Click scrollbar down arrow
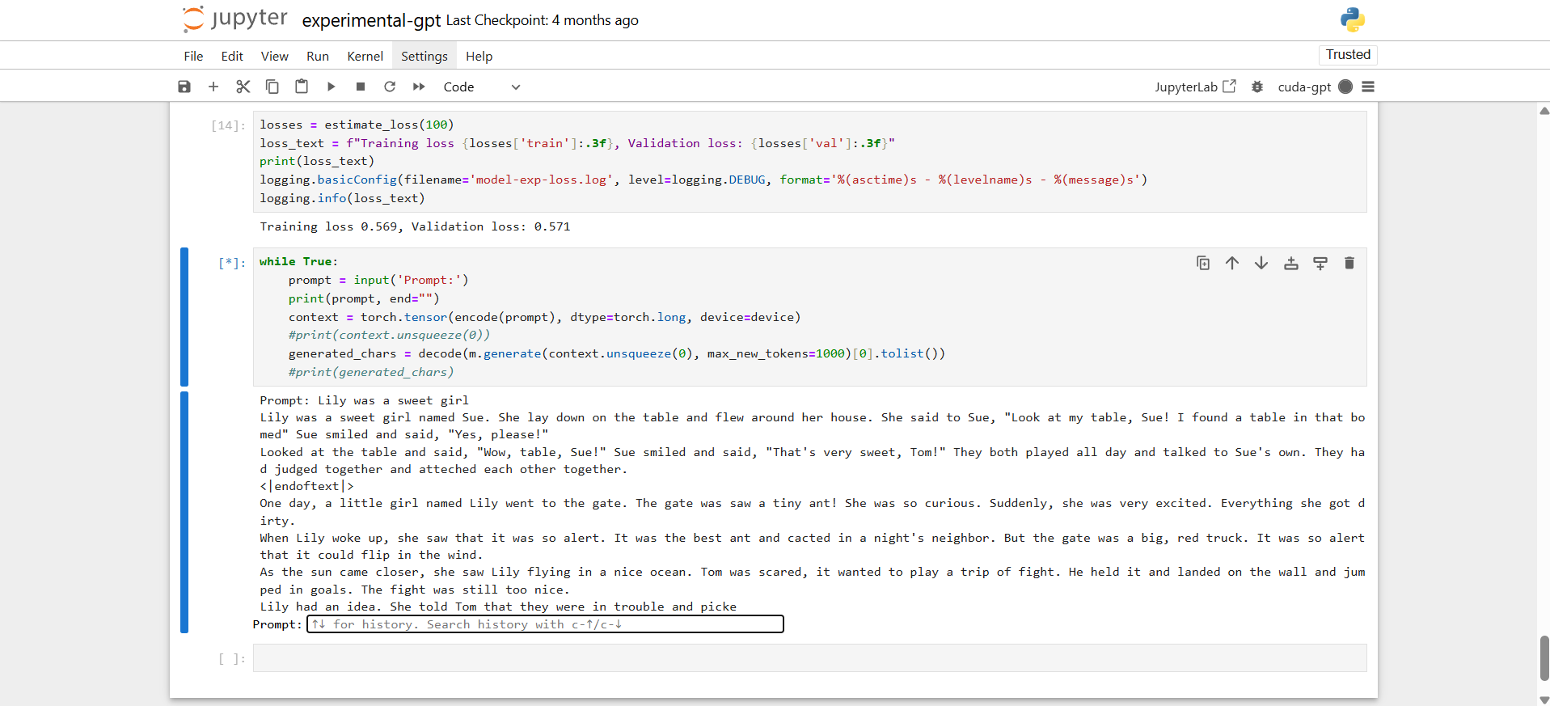The width and height of the screenshot is (1550, 706). [x=1544, y=700]
